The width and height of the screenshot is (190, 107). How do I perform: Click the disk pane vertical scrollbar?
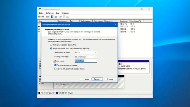coord(151,70)
